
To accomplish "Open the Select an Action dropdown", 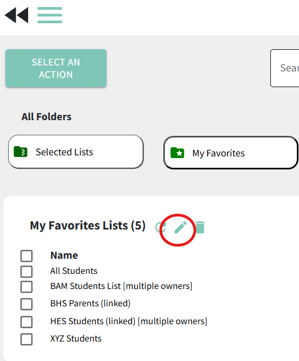I will point(56,68).
